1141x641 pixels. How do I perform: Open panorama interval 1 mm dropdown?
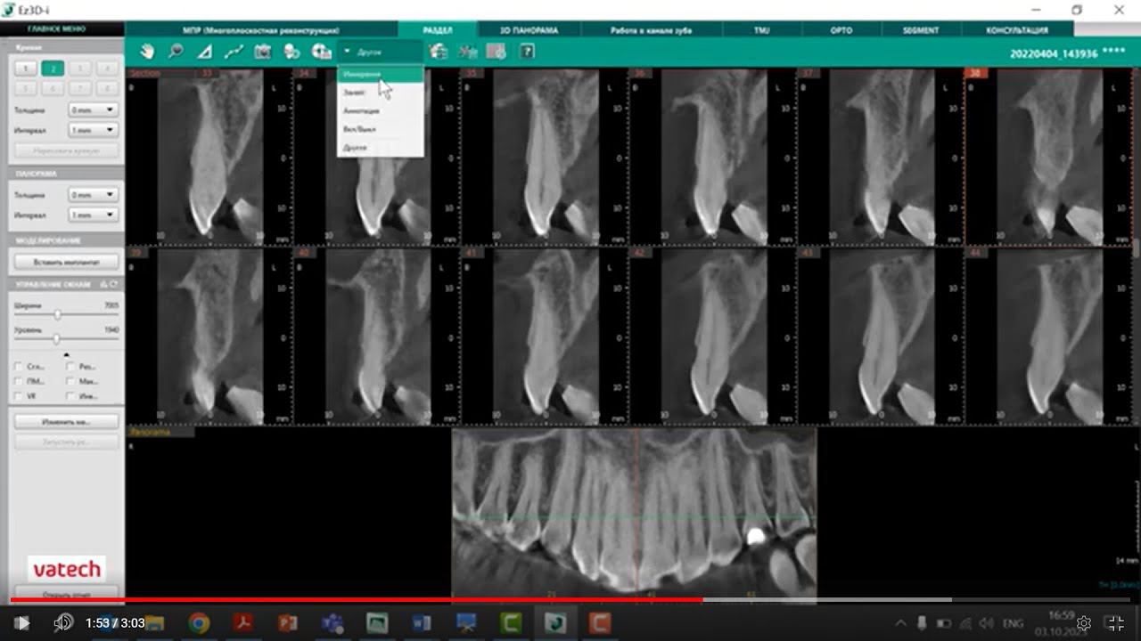click(94, 215)
